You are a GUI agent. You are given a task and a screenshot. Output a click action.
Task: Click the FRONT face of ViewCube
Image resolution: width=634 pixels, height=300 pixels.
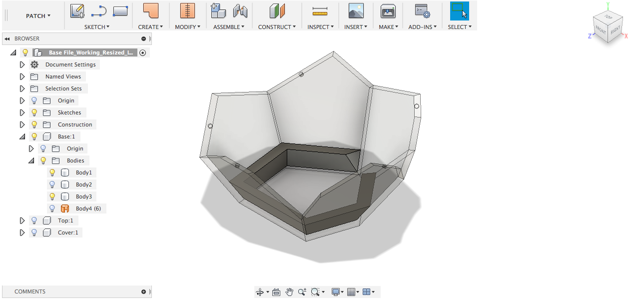601,30
